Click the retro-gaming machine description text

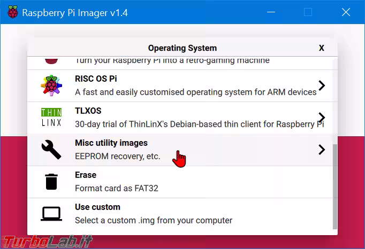[x=172, y=60]
